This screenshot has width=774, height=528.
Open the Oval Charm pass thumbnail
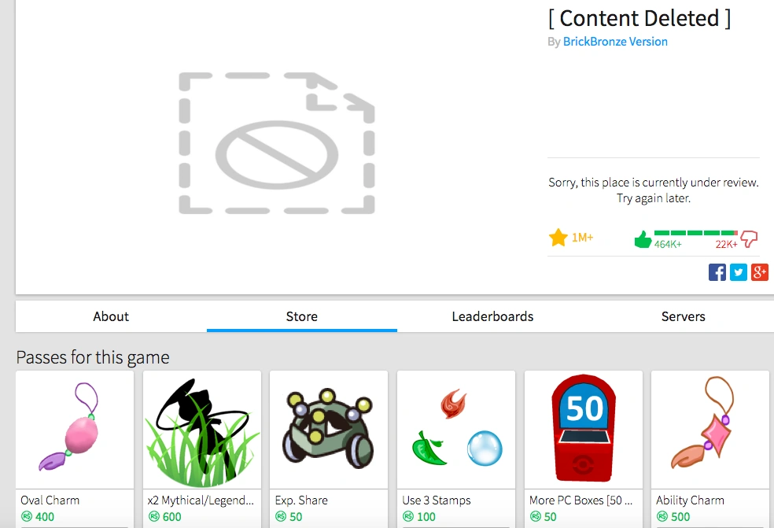point(75,430)
